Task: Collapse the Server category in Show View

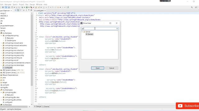Action: [82, 32]
